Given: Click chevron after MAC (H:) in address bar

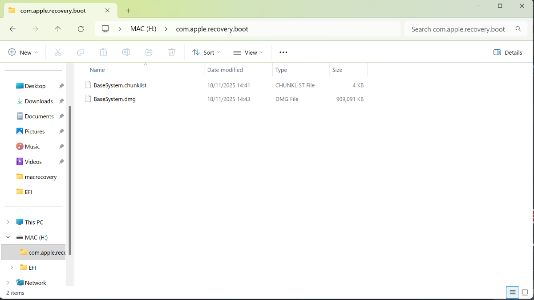Looking at the screenshot, I should pos(166,29).
